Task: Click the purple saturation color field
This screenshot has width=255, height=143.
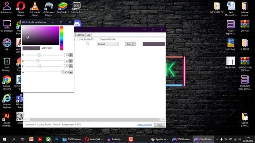Action: [x=41, y=36]
